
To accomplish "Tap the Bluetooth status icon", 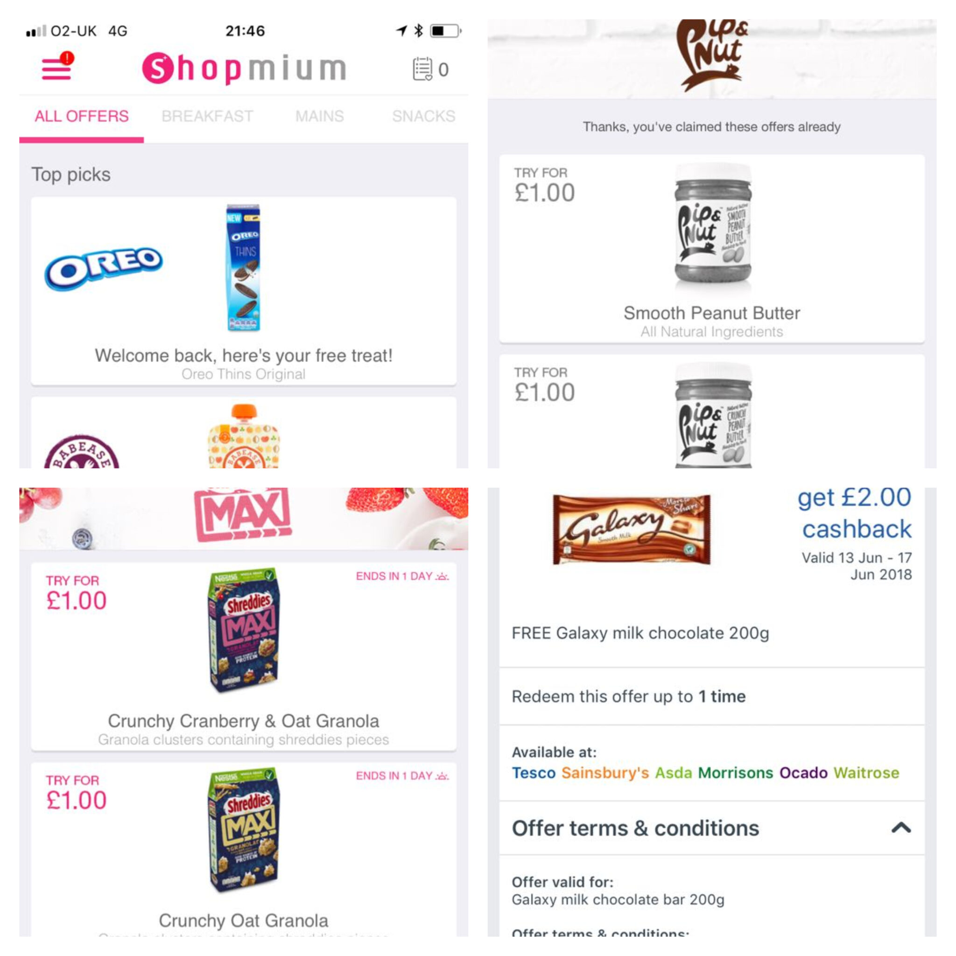I will pos(419,31).
